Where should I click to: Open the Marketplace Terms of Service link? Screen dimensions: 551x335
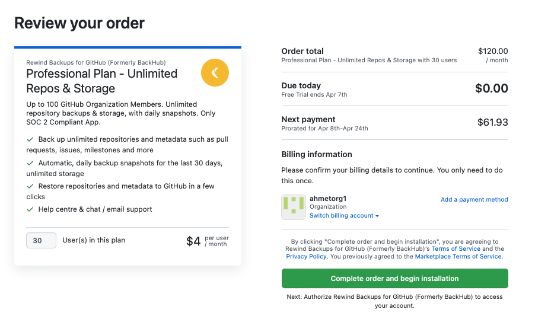pos(458,257)
